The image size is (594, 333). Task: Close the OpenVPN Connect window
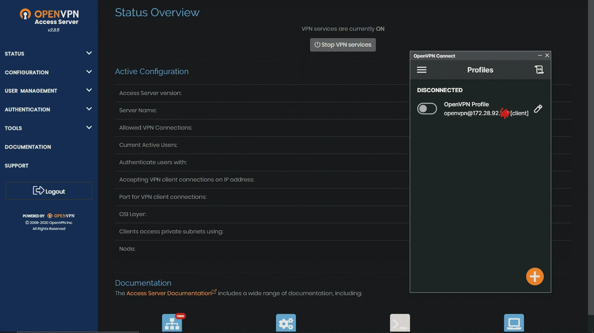pyautogui.click(x=547, y=55)
